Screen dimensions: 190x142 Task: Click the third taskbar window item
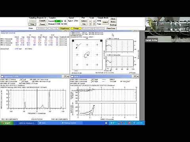72,123
